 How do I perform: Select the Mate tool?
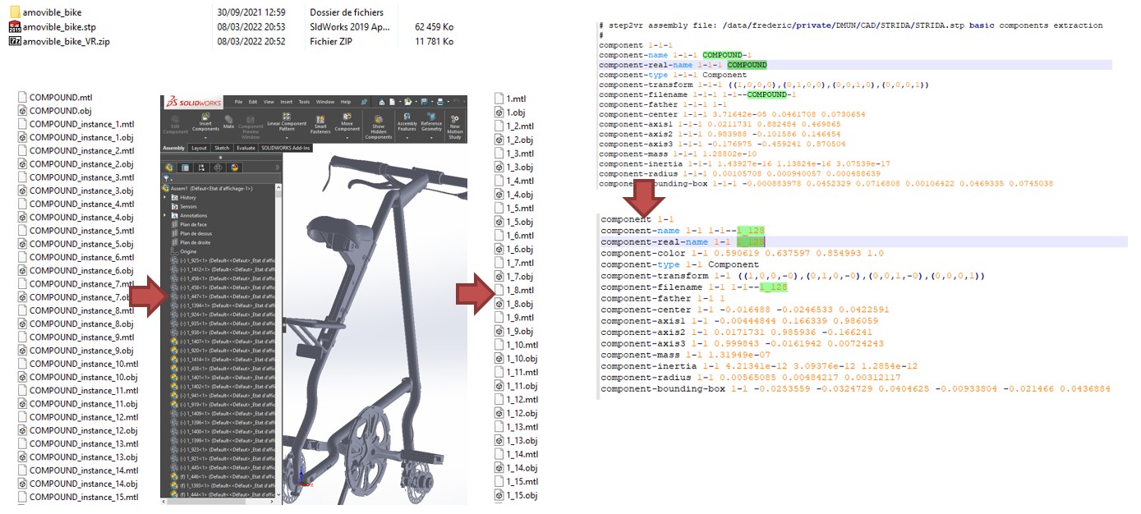[229, 120]
